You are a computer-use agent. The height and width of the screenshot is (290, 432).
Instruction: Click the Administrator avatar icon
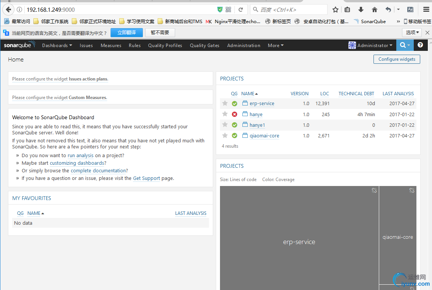(x=352, y=45)
